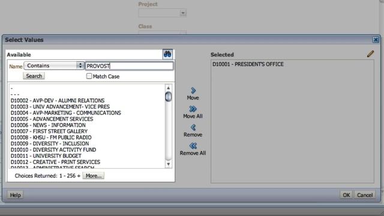Click the pencil edit icon above Selected

(370, 54)
